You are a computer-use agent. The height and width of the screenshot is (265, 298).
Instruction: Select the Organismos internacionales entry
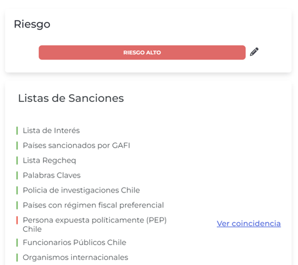(76, 257)
